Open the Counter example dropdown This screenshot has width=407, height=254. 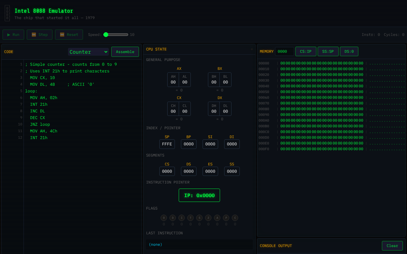[x=88, y=52]
